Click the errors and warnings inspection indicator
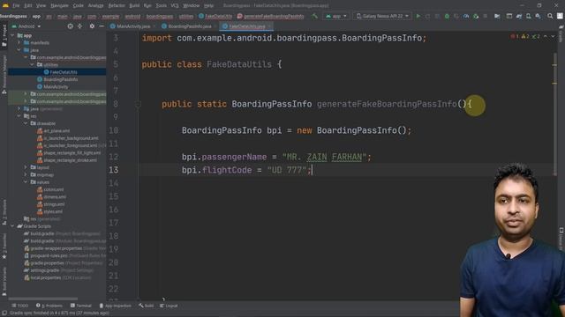The height and width of the screenshot is (317, 565). click(526, 36)
